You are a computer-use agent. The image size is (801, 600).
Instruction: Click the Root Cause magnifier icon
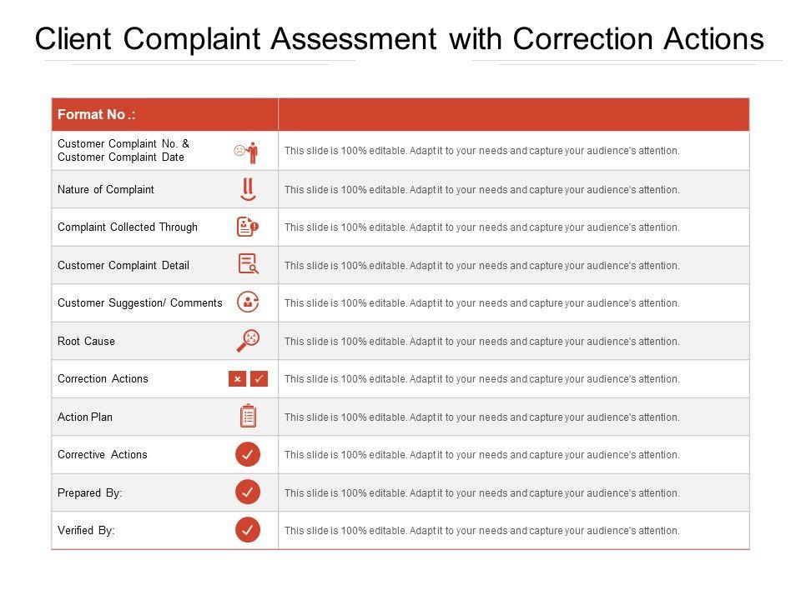[248, 340]
